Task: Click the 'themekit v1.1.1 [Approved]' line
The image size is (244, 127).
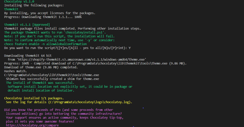Action: click(27, 25)
